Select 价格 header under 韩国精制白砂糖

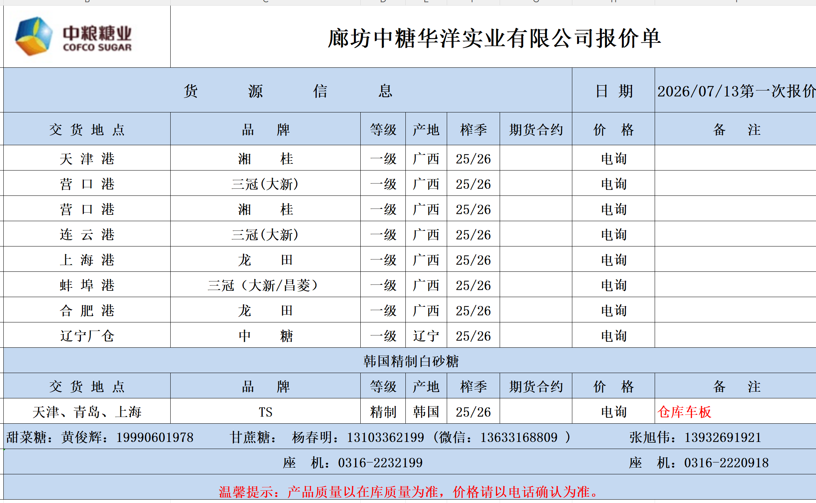(614, 386)
